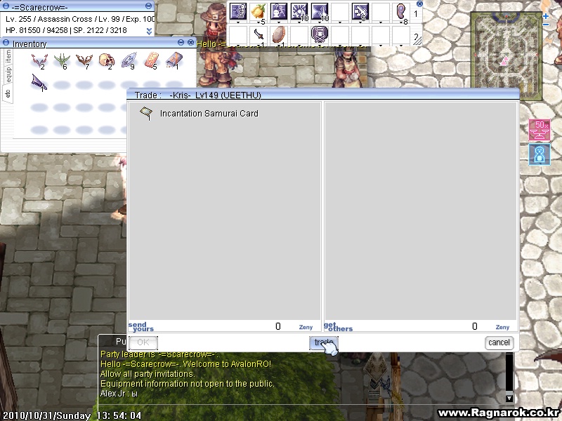Click the 'Welcome to AvalonRO!' chat line
The image size is (562, 421).
186,364
